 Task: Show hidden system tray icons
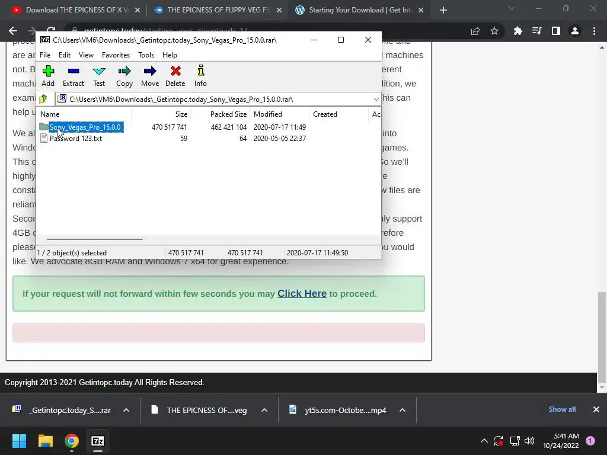pyautogui.click(x=484, y=441)
